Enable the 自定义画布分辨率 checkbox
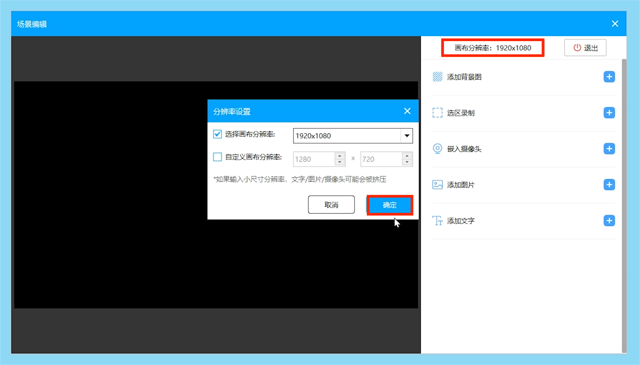Screen dimensions: 640x365 (217, 157)
